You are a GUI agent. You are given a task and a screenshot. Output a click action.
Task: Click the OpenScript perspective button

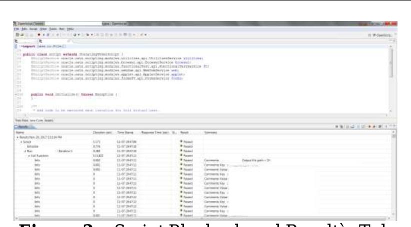click(x=381, y=35)
